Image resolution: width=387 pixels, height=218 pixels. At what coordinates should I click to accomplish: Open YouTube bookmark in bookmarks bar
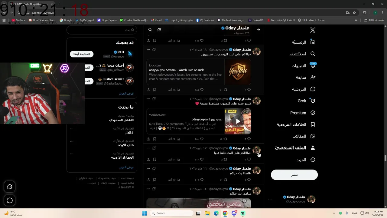(18, 20)
